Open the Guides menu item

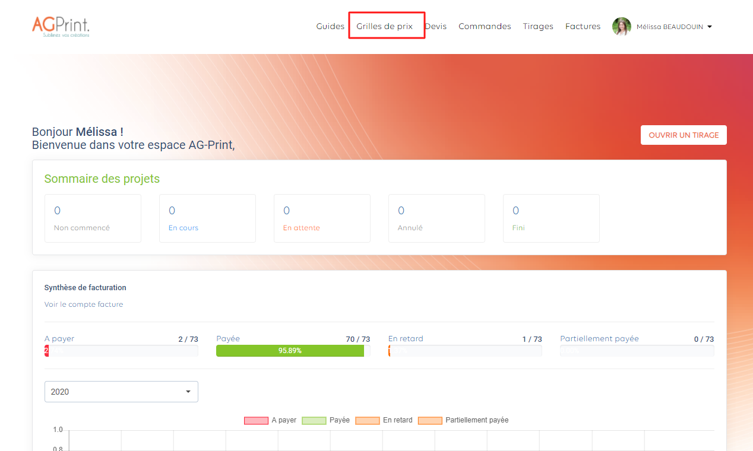pyautogui.click(x=330, y=27)
